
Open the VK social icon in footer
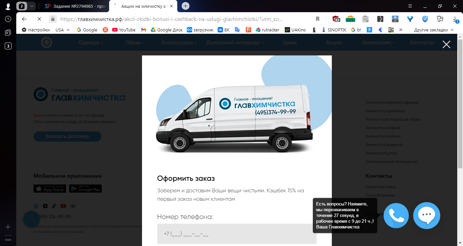73,206
